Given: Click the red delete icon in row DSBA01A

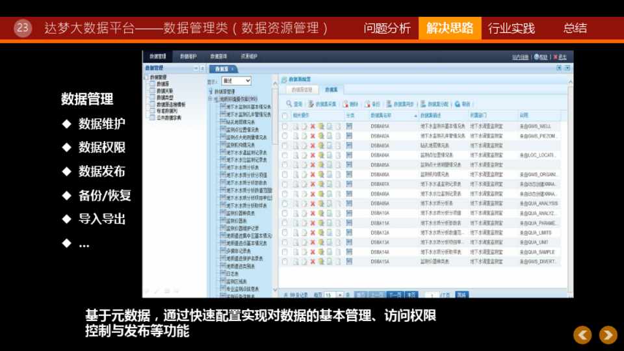Looking at the screenshot, I should coord(313,126).
